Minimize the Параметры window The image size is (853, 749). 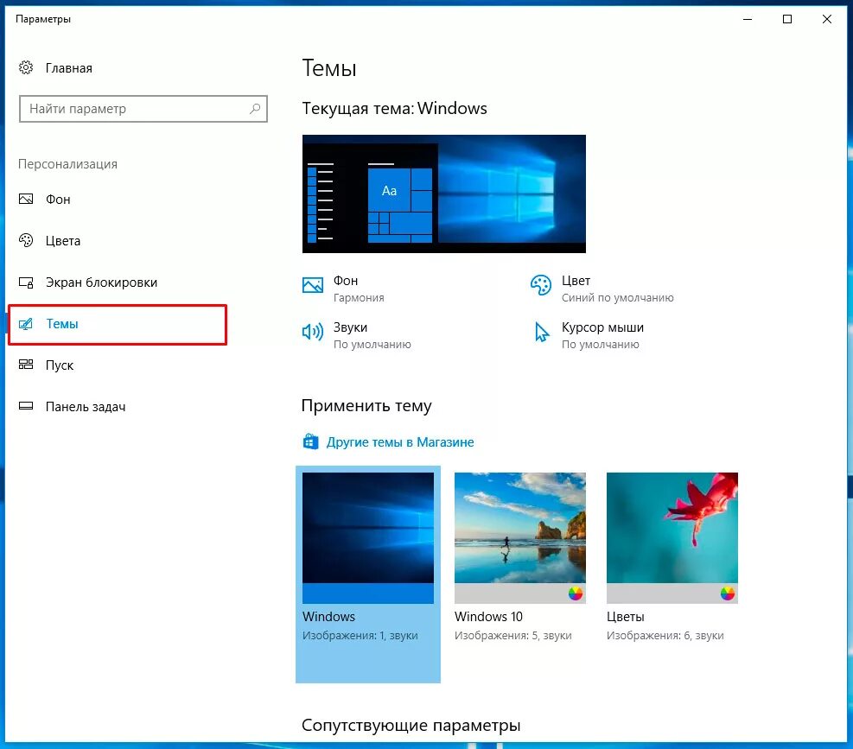(x=748, y=19)
